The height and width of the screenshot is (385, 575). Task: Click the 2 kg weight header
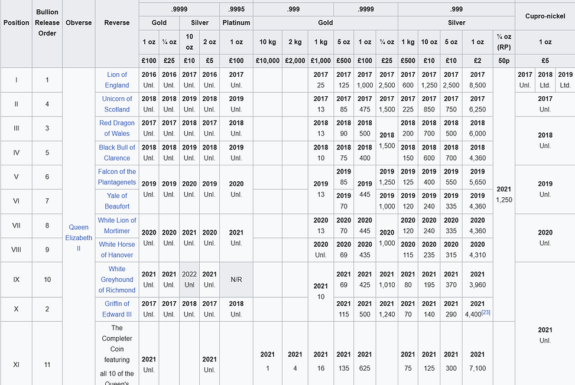point(295,42)
